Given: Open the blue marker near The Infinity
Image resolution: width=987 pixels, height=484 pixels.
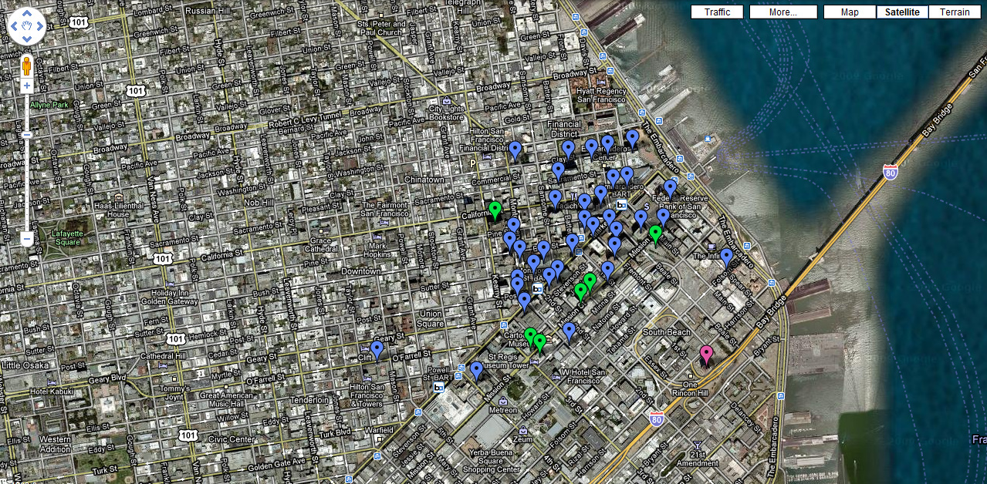Looking at the screenshot, I should click(x=726, y=256).
